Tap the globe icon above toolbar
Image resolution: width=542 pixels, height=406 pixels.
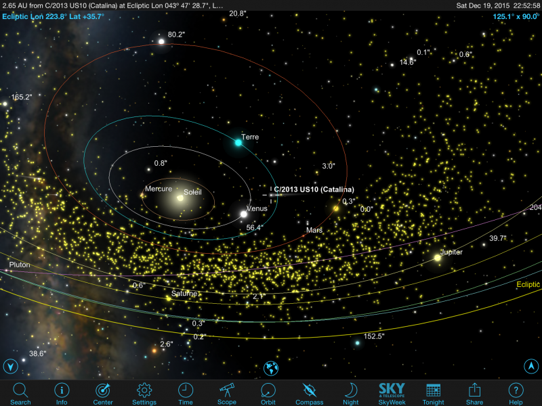click(x=270, y=368)
